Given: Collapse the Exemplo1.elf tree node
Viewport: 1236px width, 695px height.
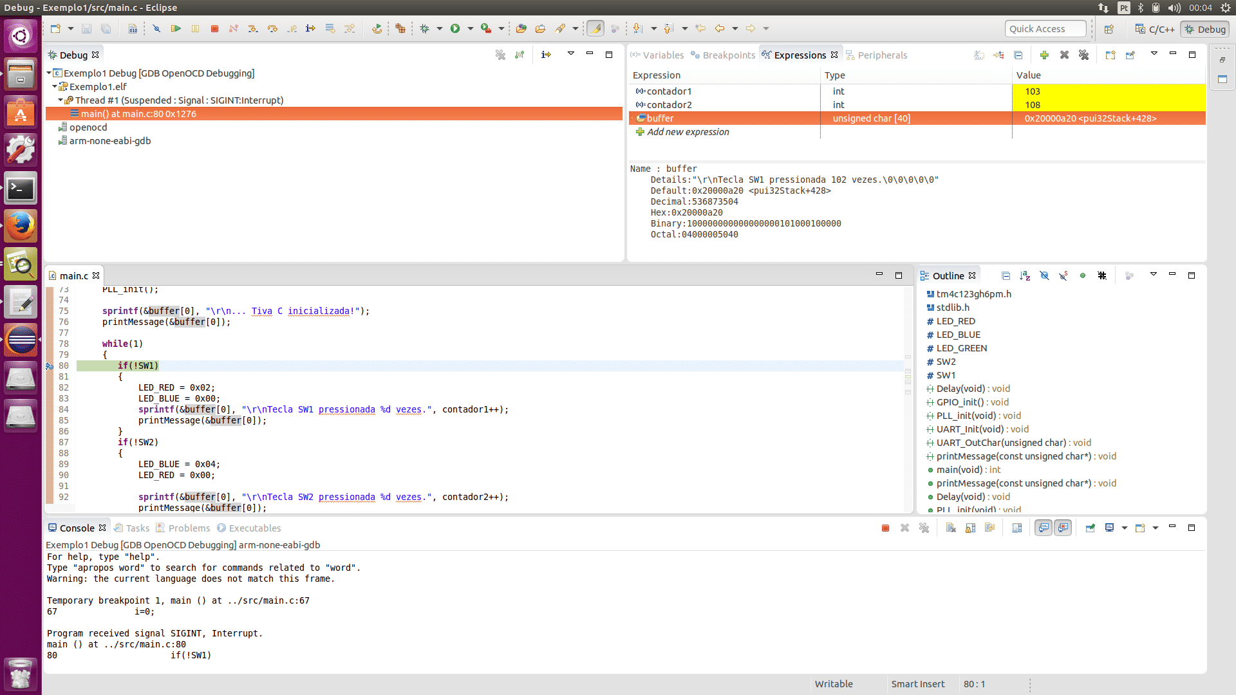Looking at the screenshot, I should (55, 87).
